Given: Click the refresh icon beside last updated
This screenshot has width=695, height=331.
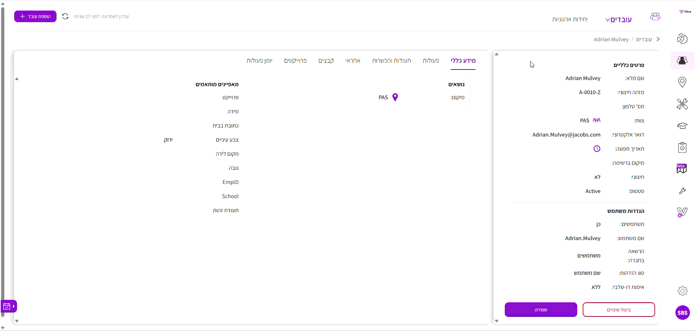Looking at the screenshot, I should (65, 16).
